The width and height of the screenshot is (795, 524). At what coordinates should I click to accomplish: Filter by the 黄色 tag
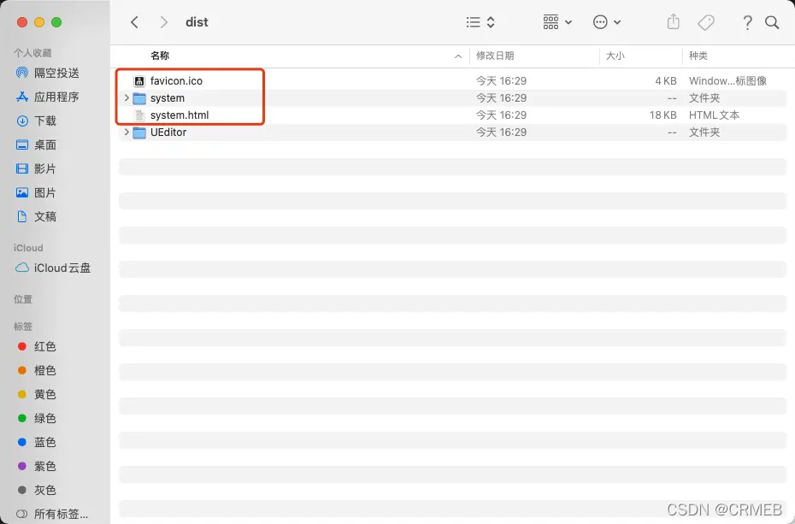tap(37, 394)
